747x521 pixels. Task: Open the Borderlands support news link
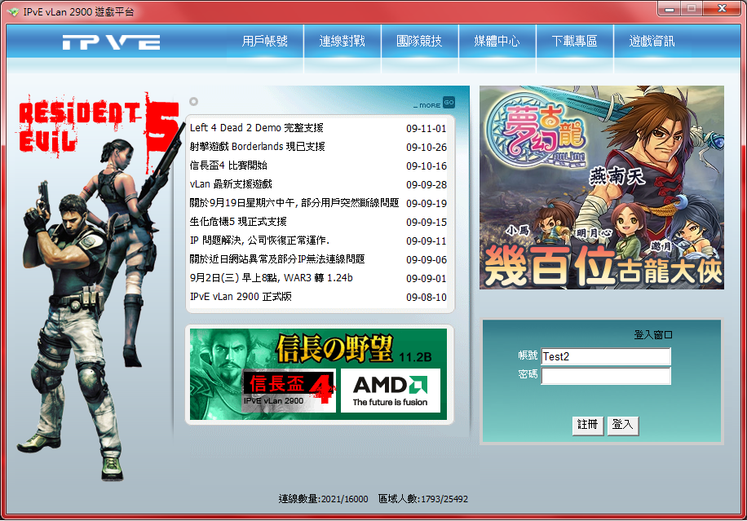tap(258, 147)
